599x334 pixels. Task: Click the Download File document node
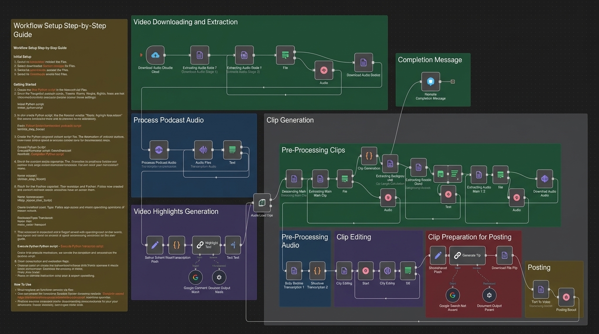pyautogui.click(x=505, y=256)
